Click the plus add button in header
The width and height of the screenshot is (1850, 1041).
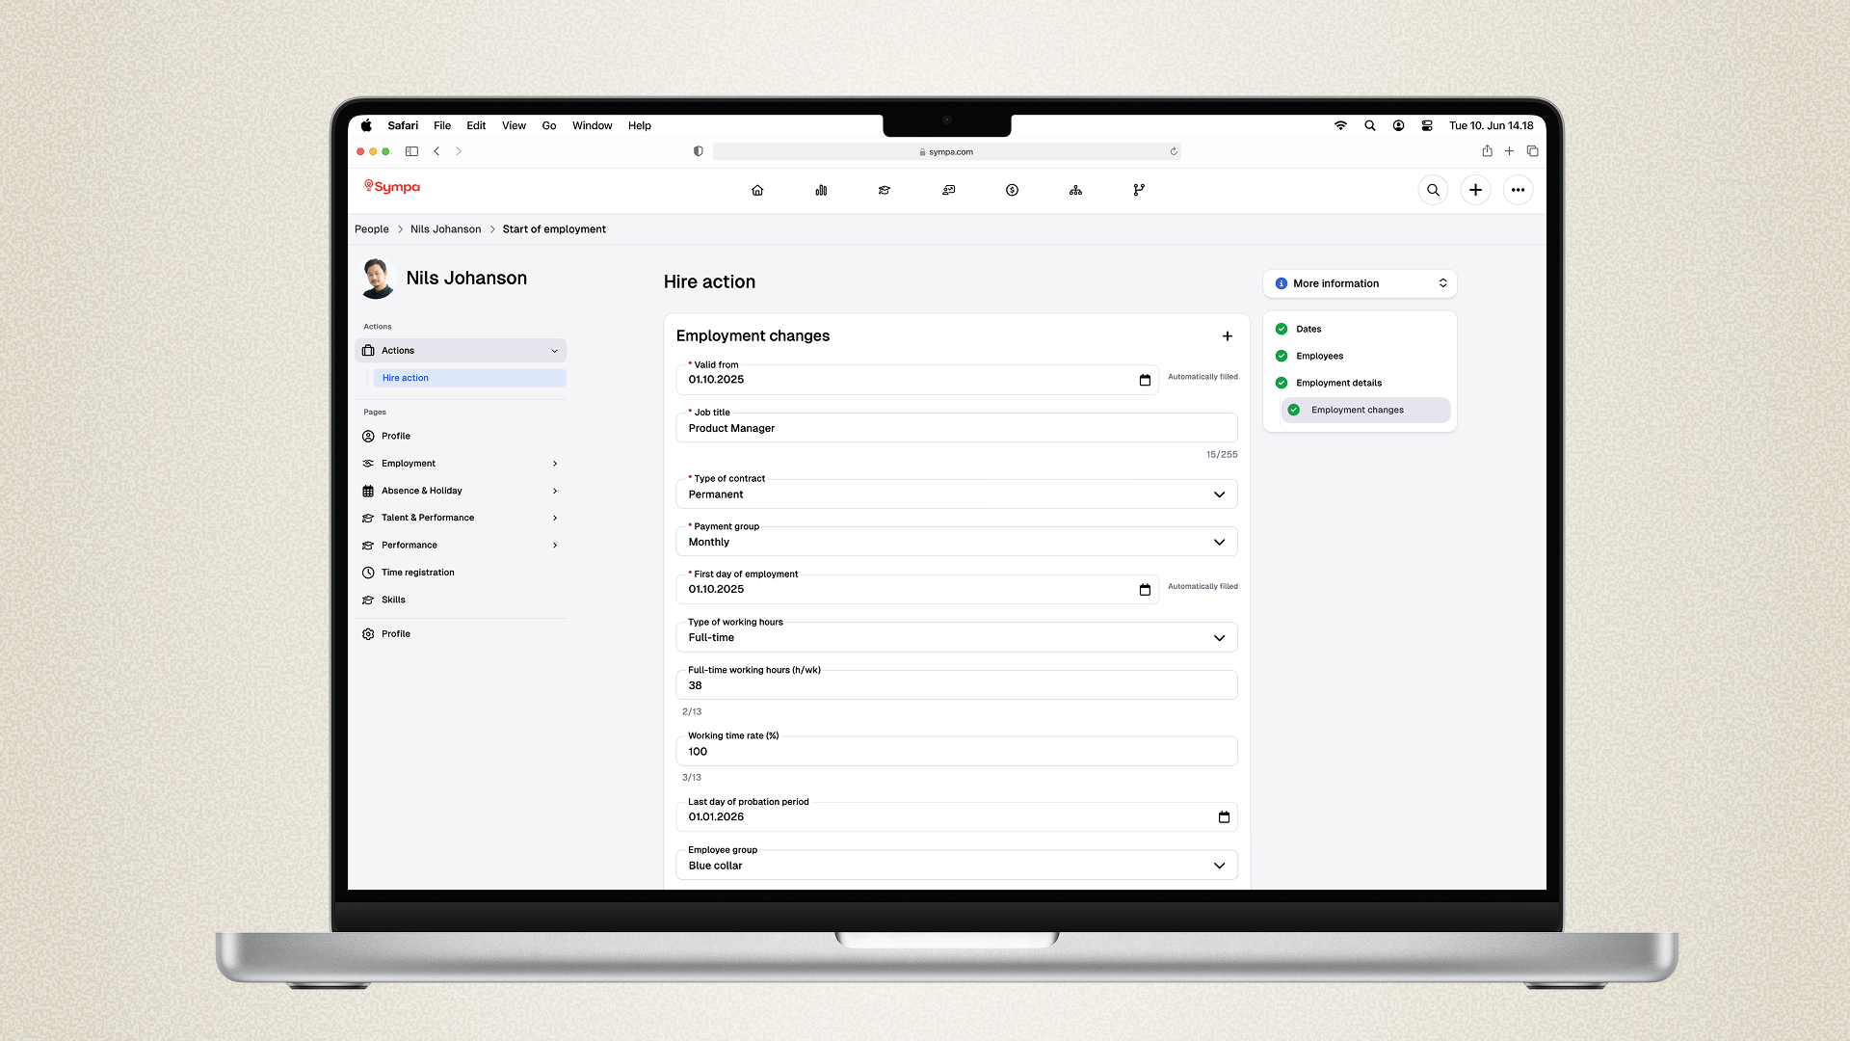1475,190
